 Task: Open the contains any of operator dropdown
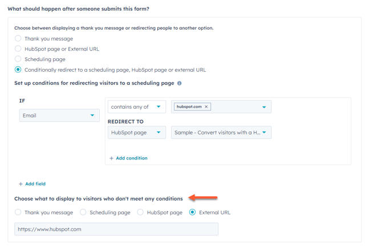pyautogui.click(x=137, y=107)
